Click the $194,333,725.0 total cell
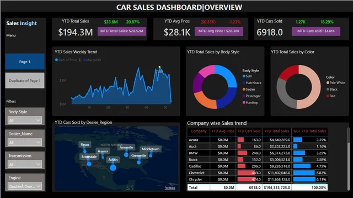 click(x=277, y=188)
